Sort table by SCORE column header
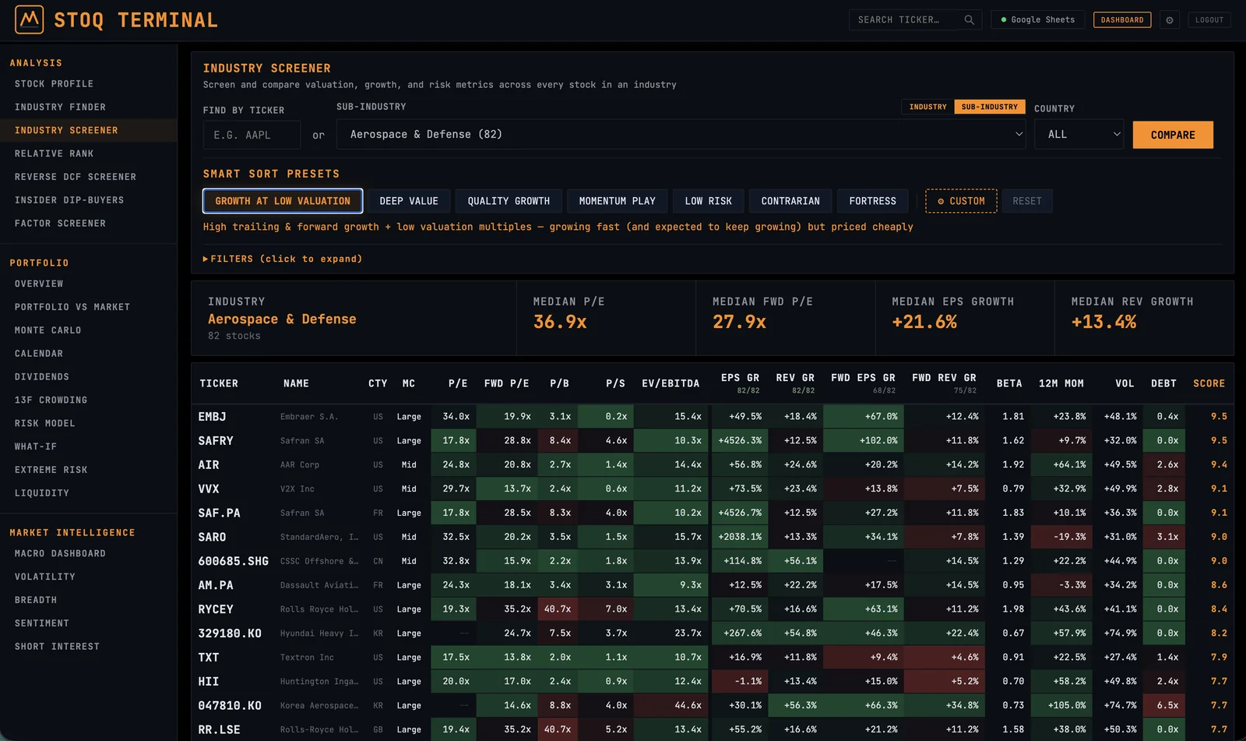 1209,383
